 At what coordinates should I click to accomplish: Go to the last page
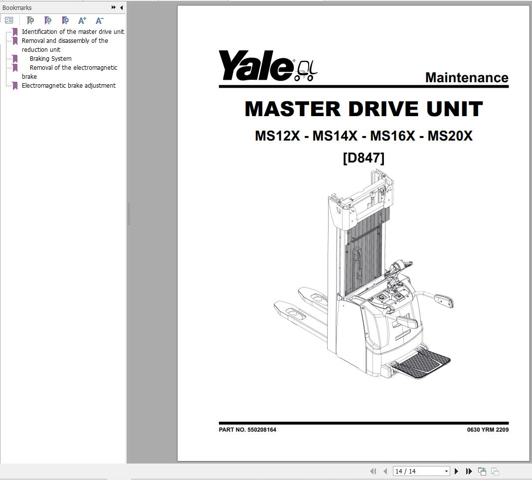coord(469,471)
